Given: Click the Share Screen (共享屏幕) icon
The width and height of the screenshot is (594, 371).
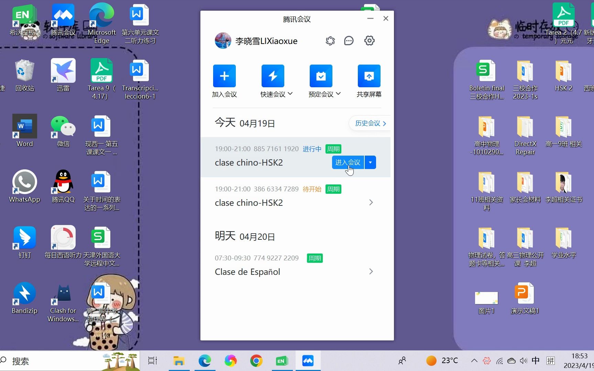Looking at the screenshot, I should coord(369,76).
